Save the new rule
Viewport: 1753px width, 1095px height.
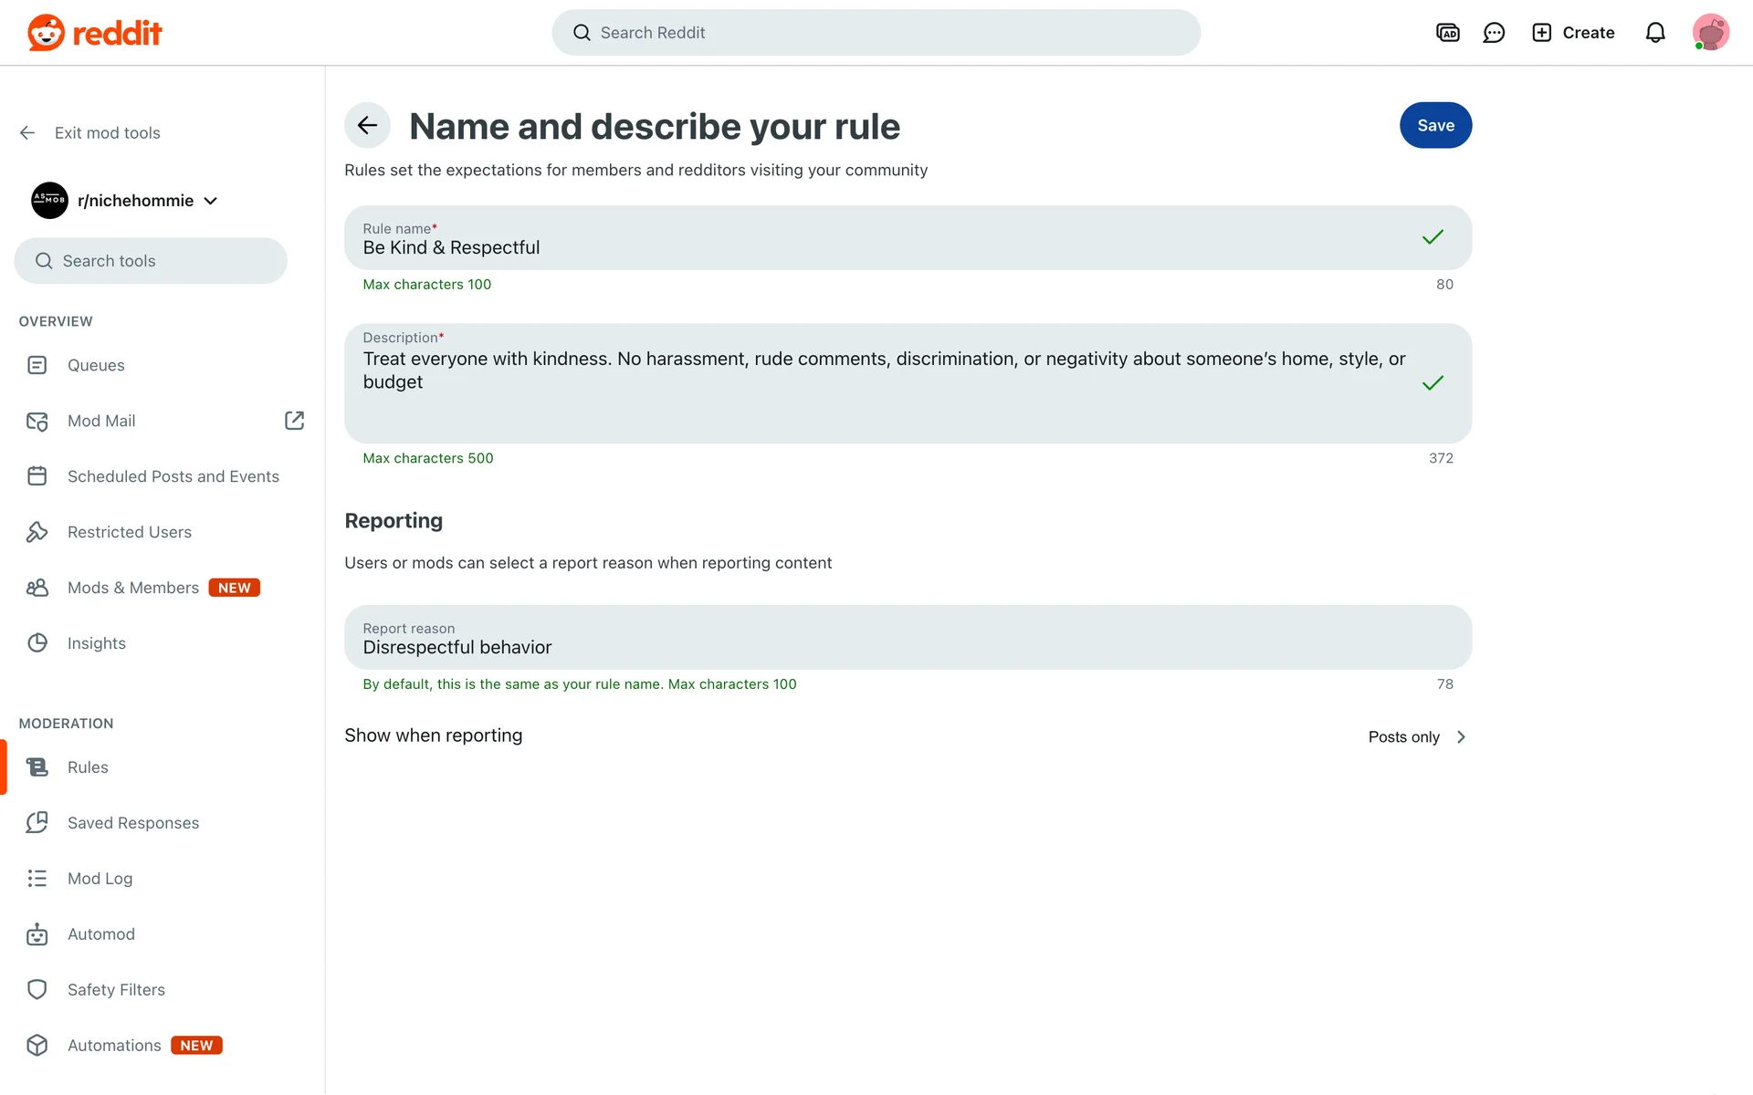pyautogui.click(x=1435, y=126)
